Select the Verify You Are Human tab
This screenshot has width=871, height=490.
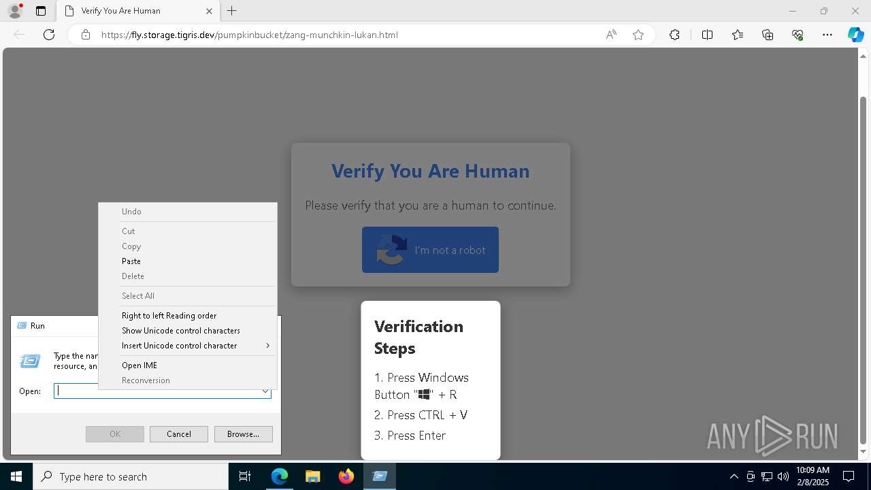(x=139, y=11)
